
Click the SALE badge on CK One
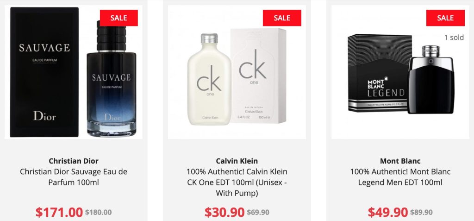282,18
